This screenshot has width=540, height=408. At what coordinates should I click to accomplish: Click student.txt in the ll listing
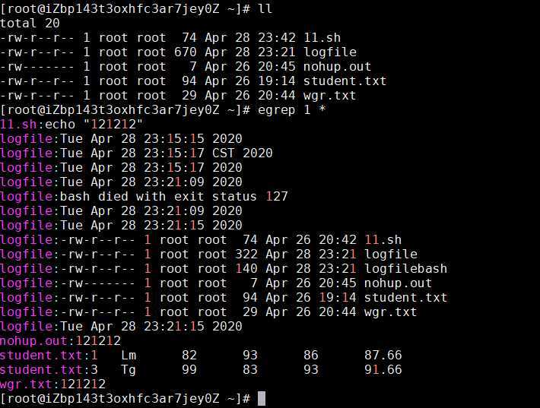[345, 81]
